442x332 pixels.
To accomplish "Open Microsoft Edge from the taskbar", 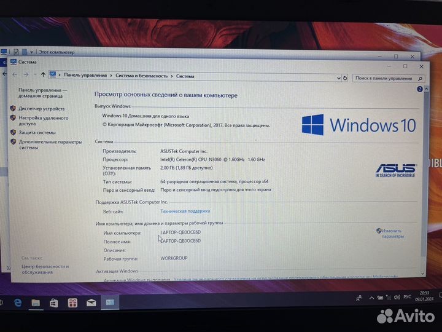I will (x=18, y=302).
